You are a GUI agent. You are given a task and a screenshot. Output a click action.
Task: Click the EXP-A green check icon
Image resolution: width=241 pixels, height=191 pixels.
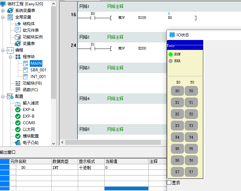click(x=18, y=110)
